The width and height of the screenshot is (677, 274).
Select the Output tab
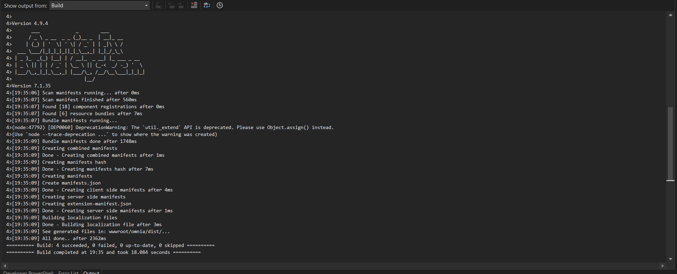point(91,272)
